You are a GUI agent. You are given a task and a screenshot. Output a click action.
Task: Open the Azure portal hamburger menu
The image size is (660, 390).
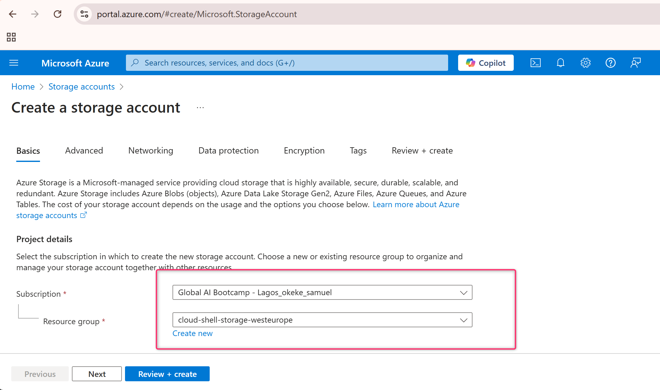14,63
